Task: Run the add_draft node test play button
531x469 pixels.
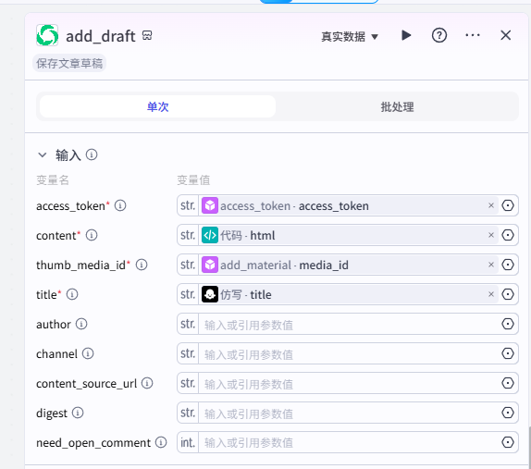Action: click(406, 35)
